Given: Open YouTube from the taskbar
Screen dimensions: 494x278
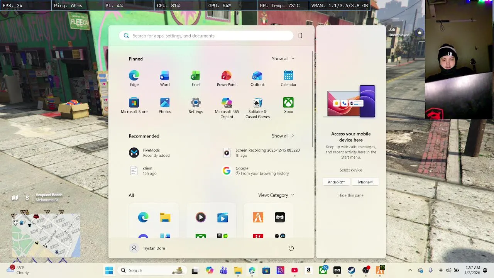Looking at the screenshot, I should click(x=294, y=271).
